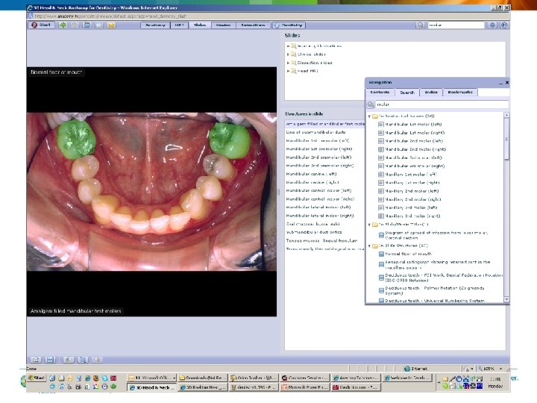Switch to the Slides tab
Screen dimensions: 537x403
200,25
